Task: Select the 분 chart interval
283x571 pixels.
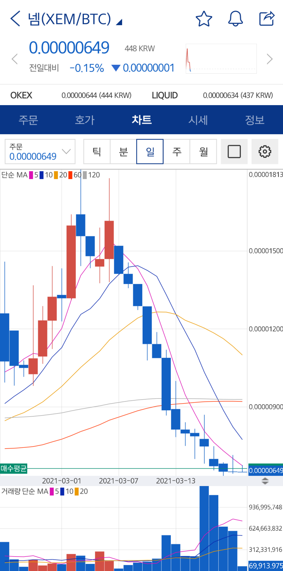Action: (123, 152)
